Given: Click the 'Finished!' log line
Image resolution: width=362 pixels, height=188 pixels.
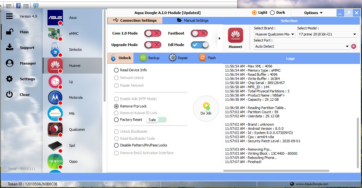Looking at the screenshot, I should (x=243, y=162).
